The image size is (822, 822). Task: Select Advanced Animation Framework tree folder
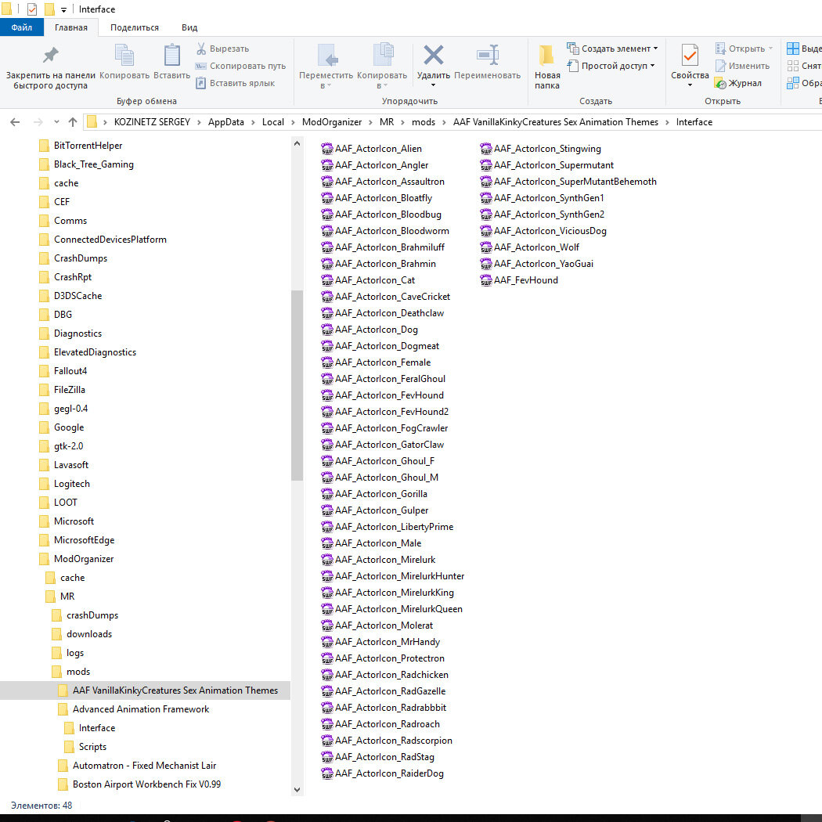pos(140,709)
